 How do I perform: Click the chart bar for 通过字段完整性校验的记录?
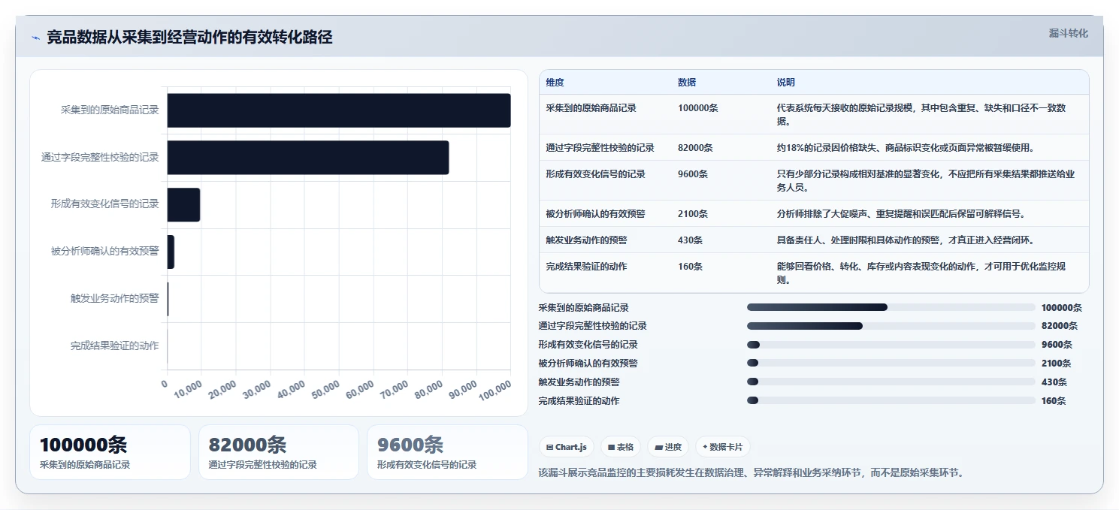308,158
